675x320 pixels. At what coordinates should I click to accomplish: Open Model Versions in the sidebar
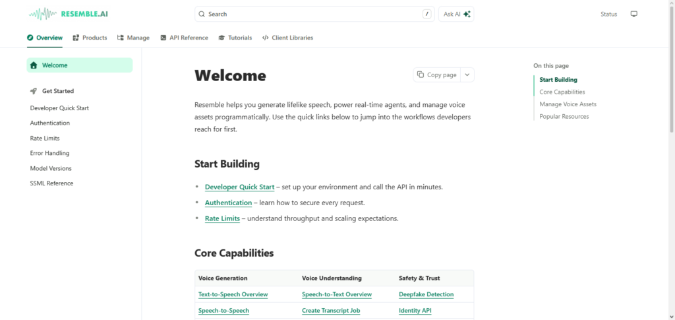51,168
